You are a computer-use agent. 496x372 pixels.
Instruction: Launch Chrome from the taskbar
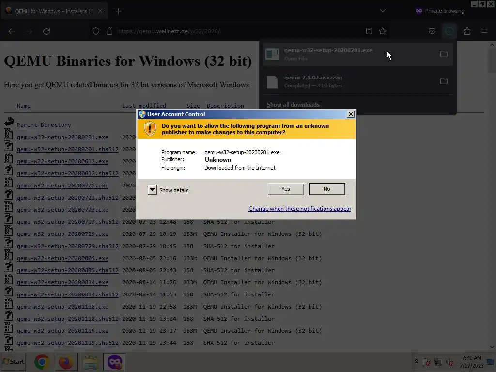(42, 362)
